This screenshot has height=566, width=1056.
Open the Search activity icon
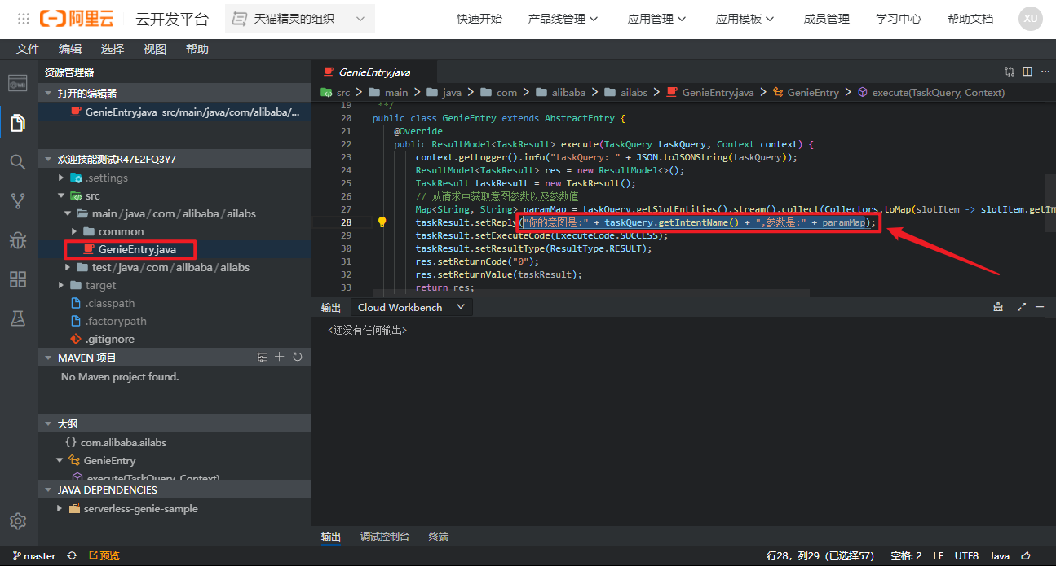point(18,162)
